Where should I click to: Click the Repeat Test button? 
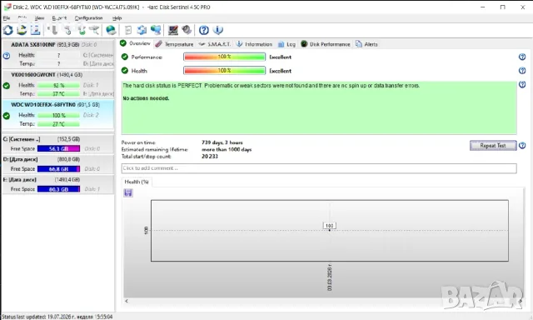493,146
